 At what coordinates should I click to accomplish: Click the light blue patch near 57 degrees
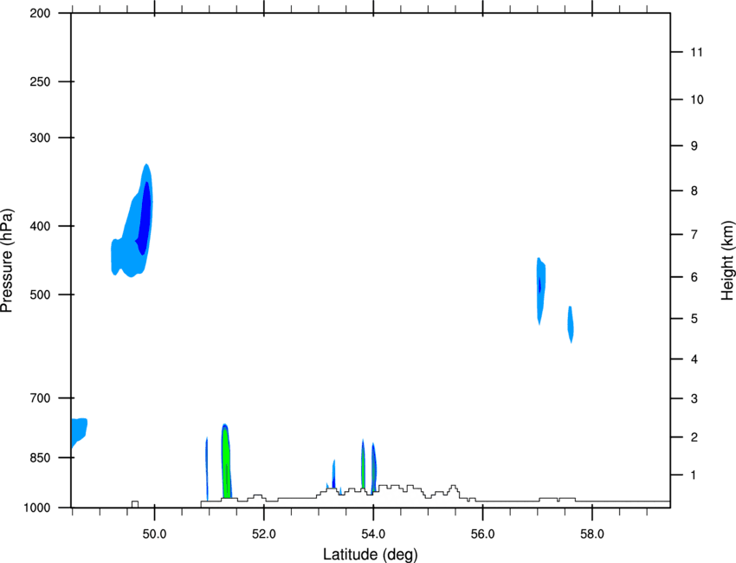click(x=540, y=291)
